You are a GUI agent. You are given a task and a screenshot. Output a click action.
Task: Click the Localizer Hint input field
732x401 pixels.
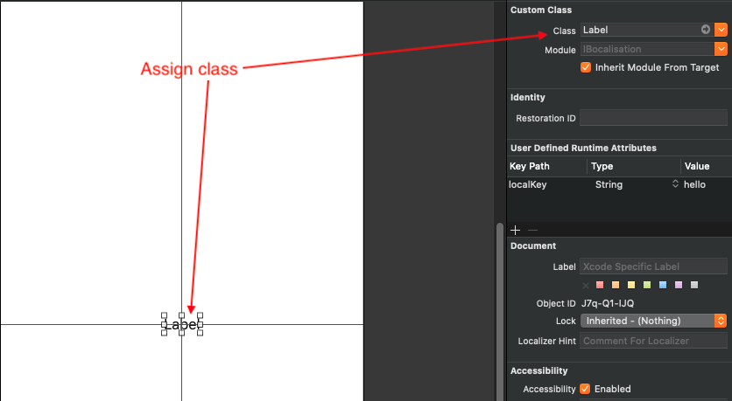point(653,341)
